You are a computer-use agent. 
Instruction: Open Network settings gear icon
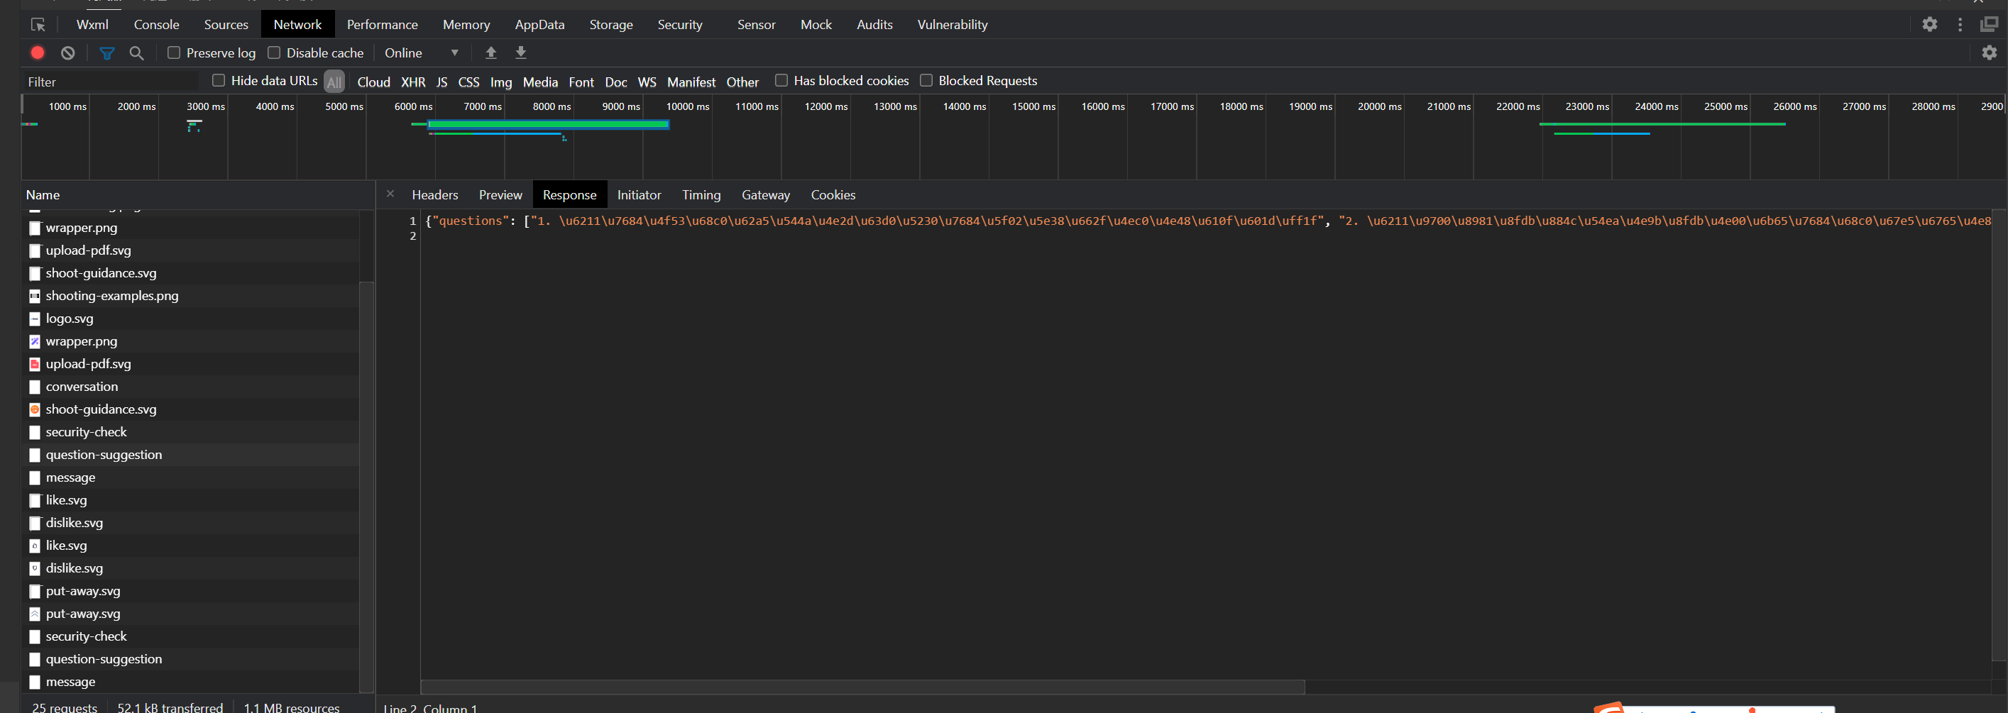pyautogui.click(x=1990, y=52)
